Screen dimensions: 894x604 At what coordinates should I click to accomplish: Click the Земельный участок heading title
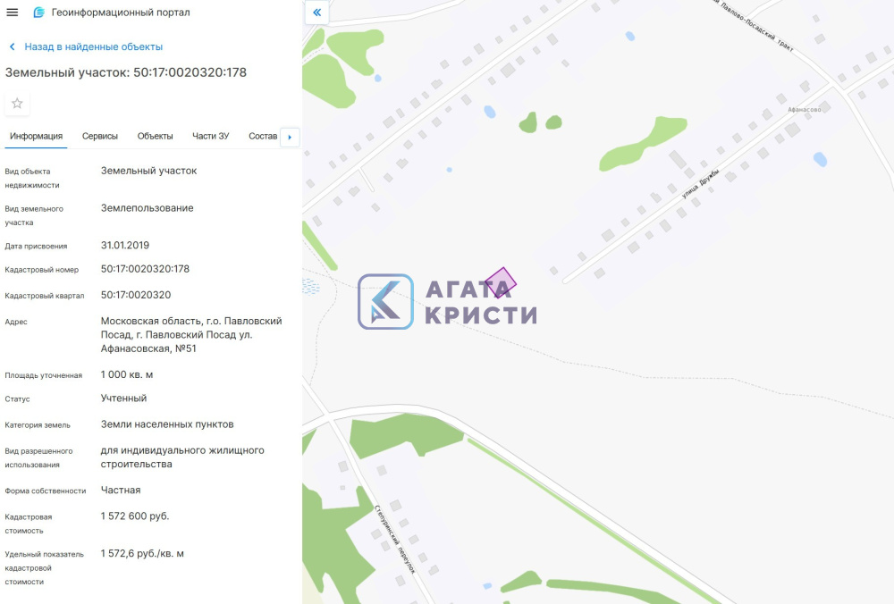[126, 72]
